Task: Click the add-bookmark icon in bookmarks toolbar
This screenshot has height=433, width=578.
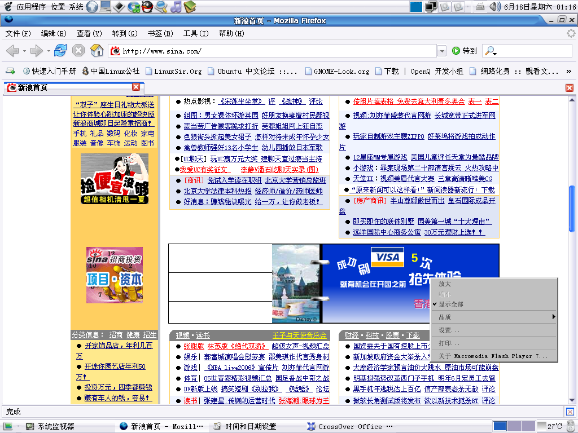Action: click(x=10, y=71)
